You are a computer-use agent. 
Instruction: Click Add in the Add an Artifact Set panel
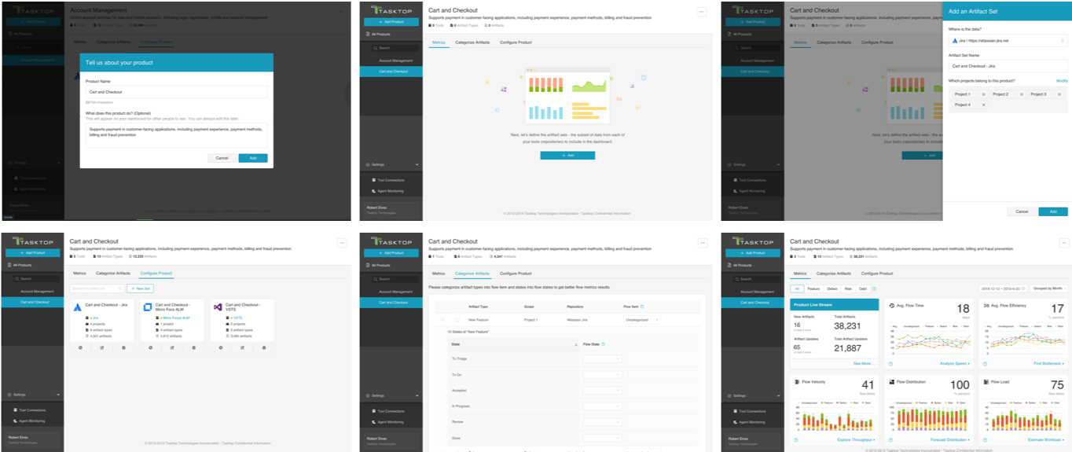point(1052,211)
